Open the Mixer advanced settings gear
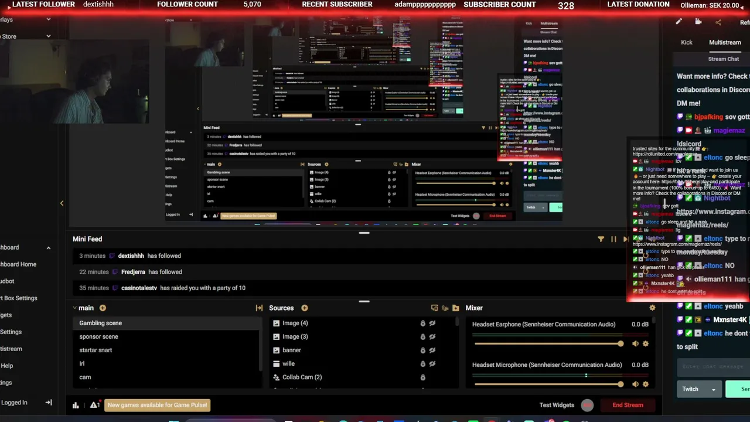The image size is (750, 422). 652,308
